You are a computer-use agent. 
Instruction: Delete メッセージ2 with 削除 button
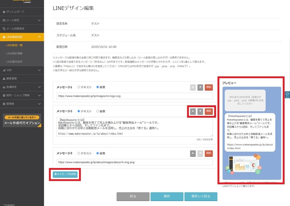pos(209,111)
